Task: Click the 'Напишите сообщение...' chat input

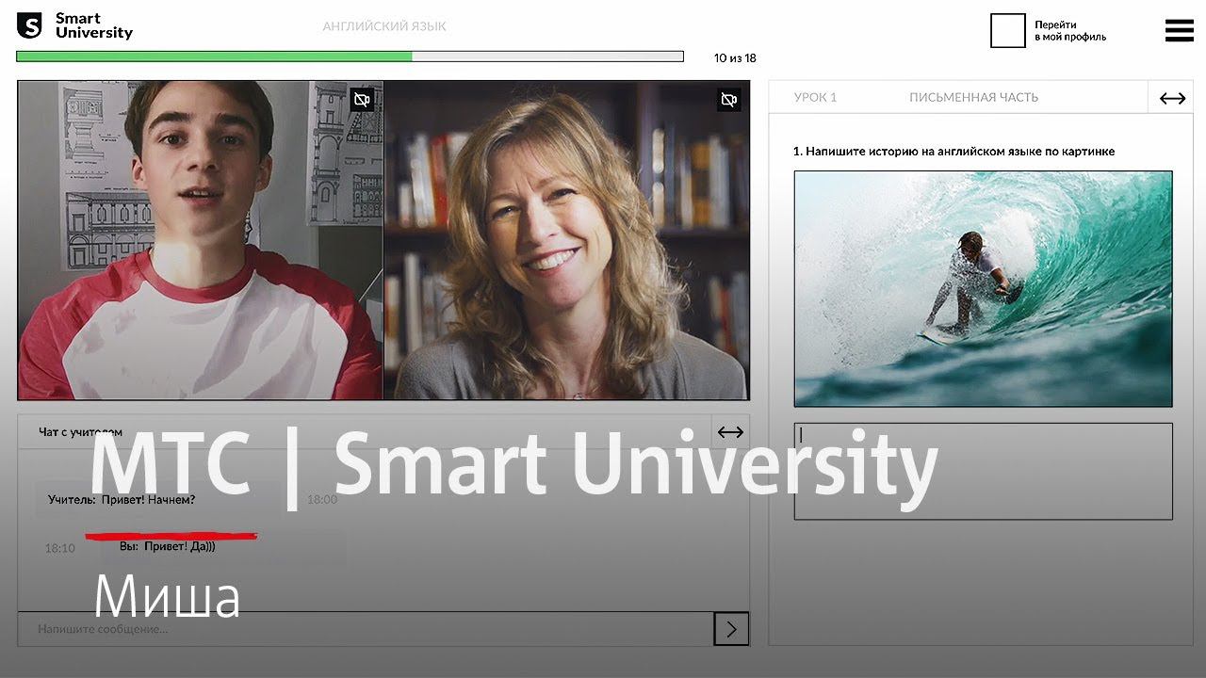Action: [x=366, y=629]
